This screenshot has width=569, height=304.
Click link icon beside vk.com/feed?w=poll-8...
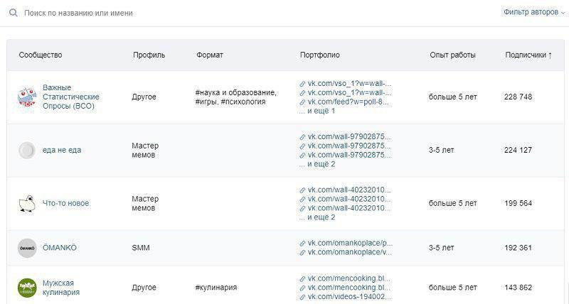pos(302,102)
